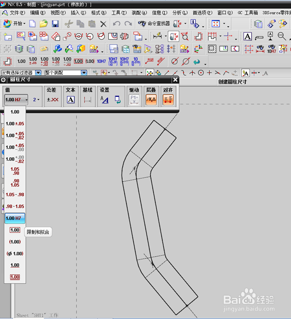The image size is (291, 319).
Task: Click the zoom magnifier icon
Action: (282, 36)
